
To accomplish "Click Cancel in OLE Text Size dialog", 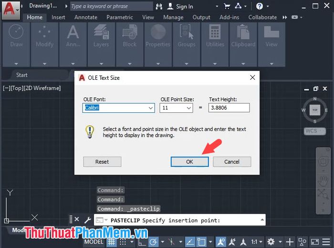I will click(232, 162).
